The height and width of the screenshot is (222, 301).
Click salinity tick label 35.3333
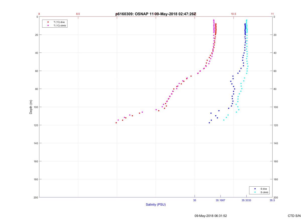tap(246, 200)
